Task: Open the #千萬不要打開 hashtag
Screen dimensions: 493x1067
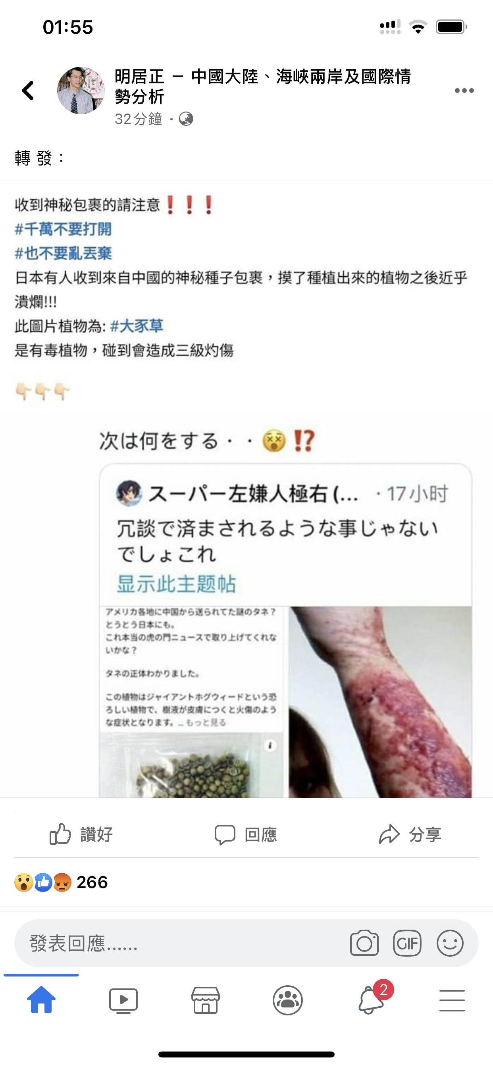Action: [64, 229]
